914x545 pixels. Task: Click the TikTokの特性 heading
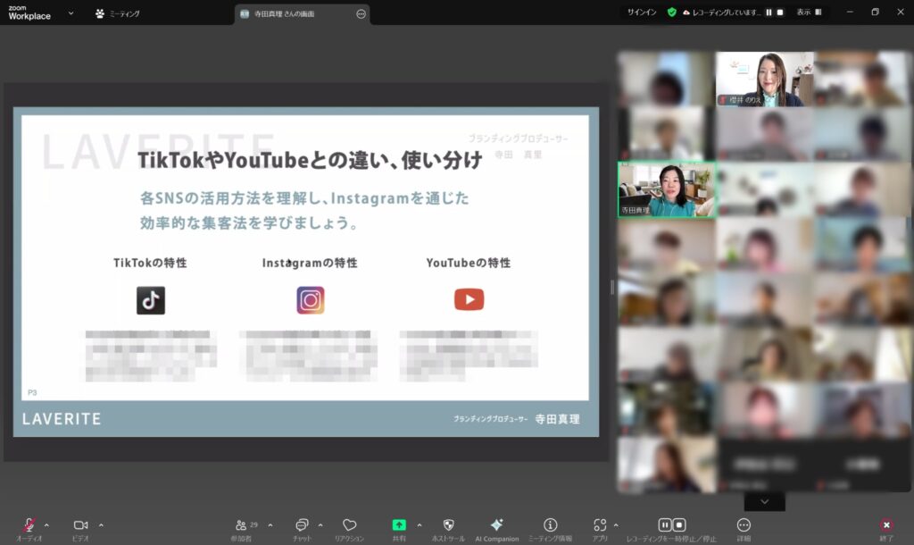(x=150, y=264)
